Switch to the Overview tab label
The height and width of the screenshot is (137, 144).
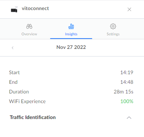coord(29,34)
